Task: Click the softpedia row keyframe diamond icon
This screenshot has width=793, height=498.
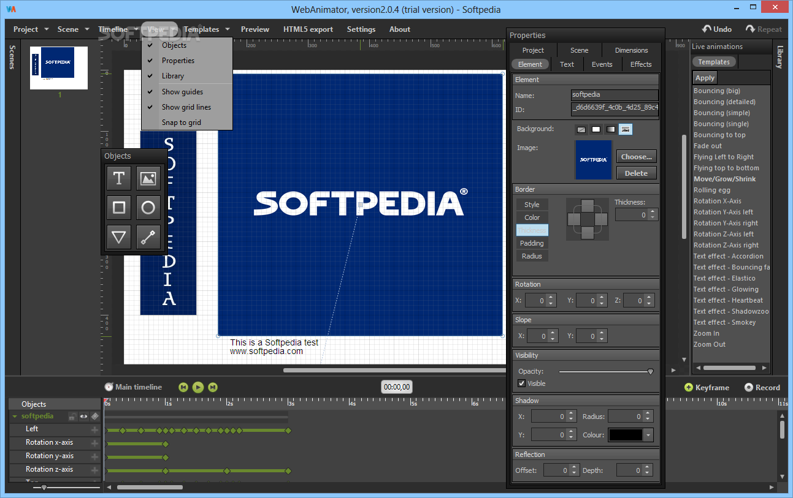Action: pos(95,417)
